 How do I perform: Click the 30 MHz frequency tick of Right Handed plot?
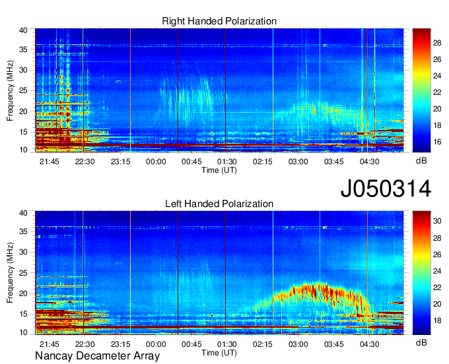click(23, 70)
